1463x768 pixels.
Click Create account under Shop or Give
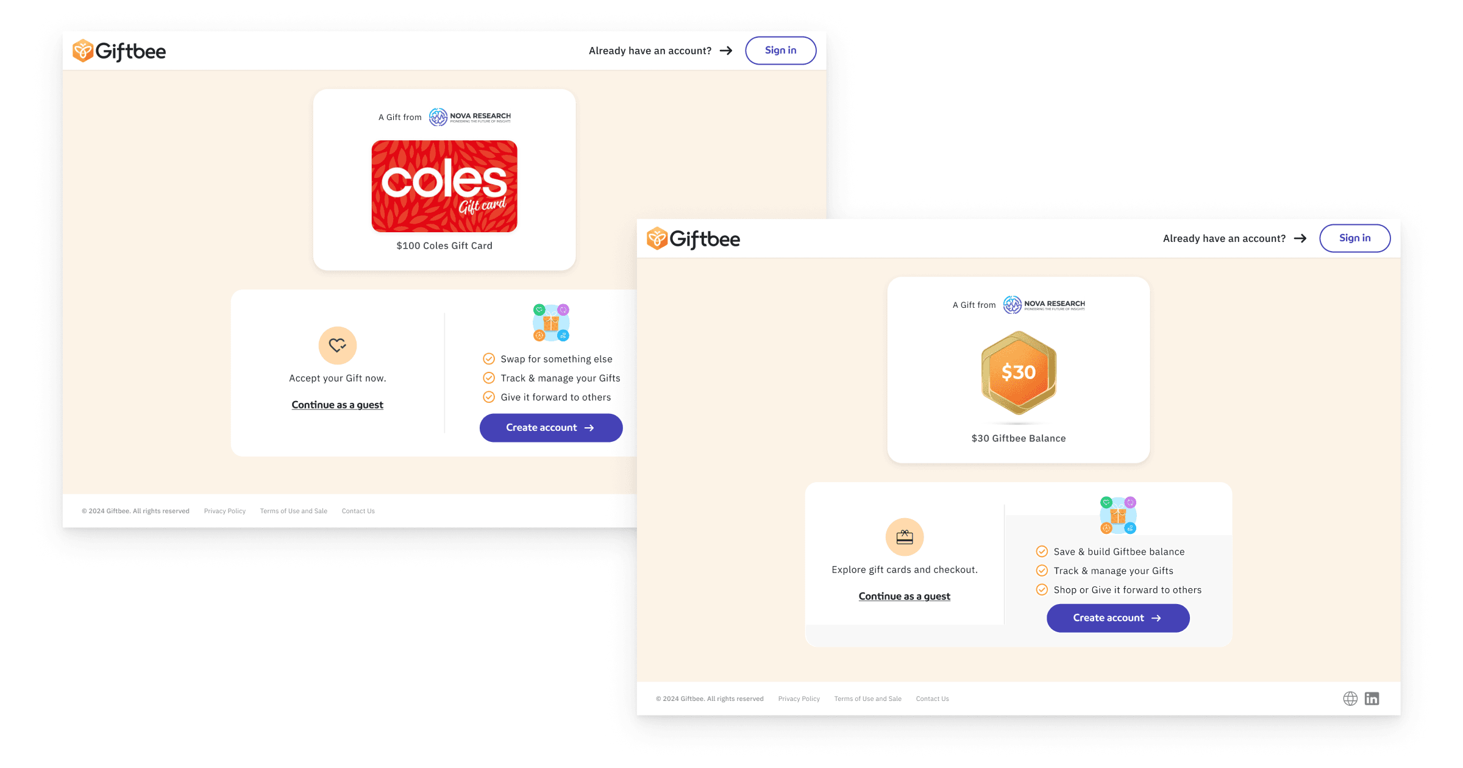(x=1118, y=618)
